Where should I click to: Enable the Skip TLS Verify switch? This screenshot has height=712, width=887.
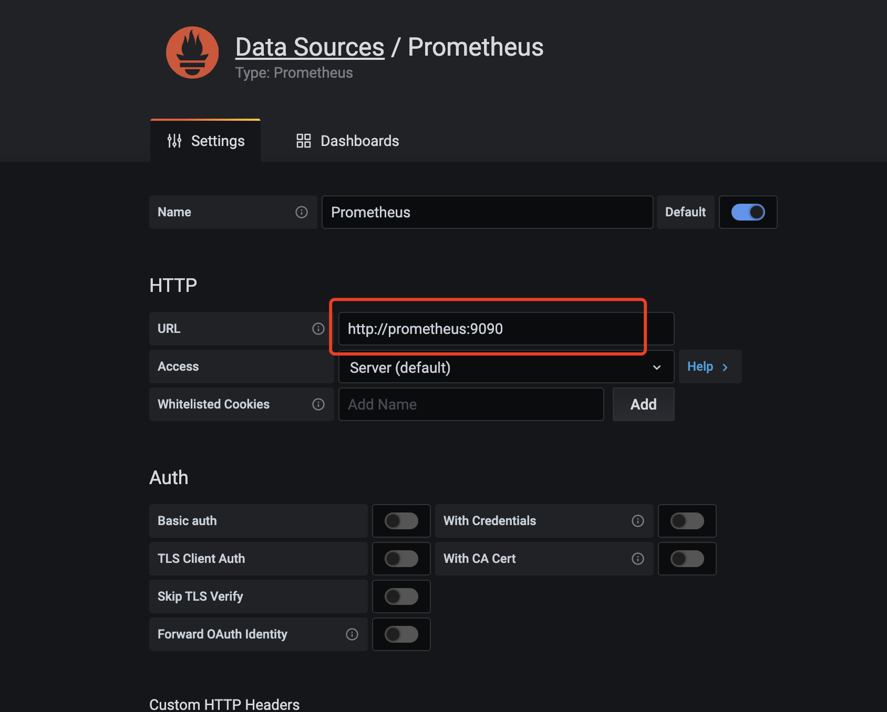(401, 596)
